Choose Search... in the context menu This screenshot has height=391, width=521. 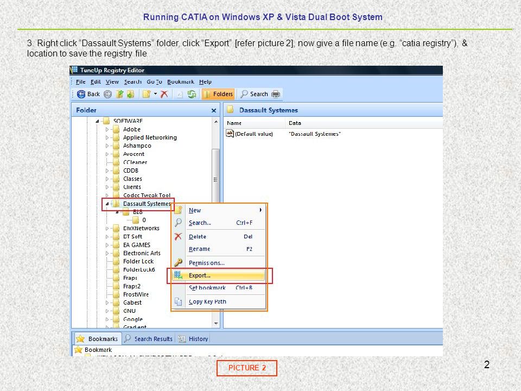[219, 223]
